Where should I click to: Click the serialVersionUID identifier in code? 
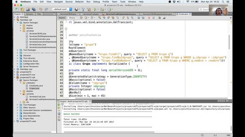click(x=121, y=70)
